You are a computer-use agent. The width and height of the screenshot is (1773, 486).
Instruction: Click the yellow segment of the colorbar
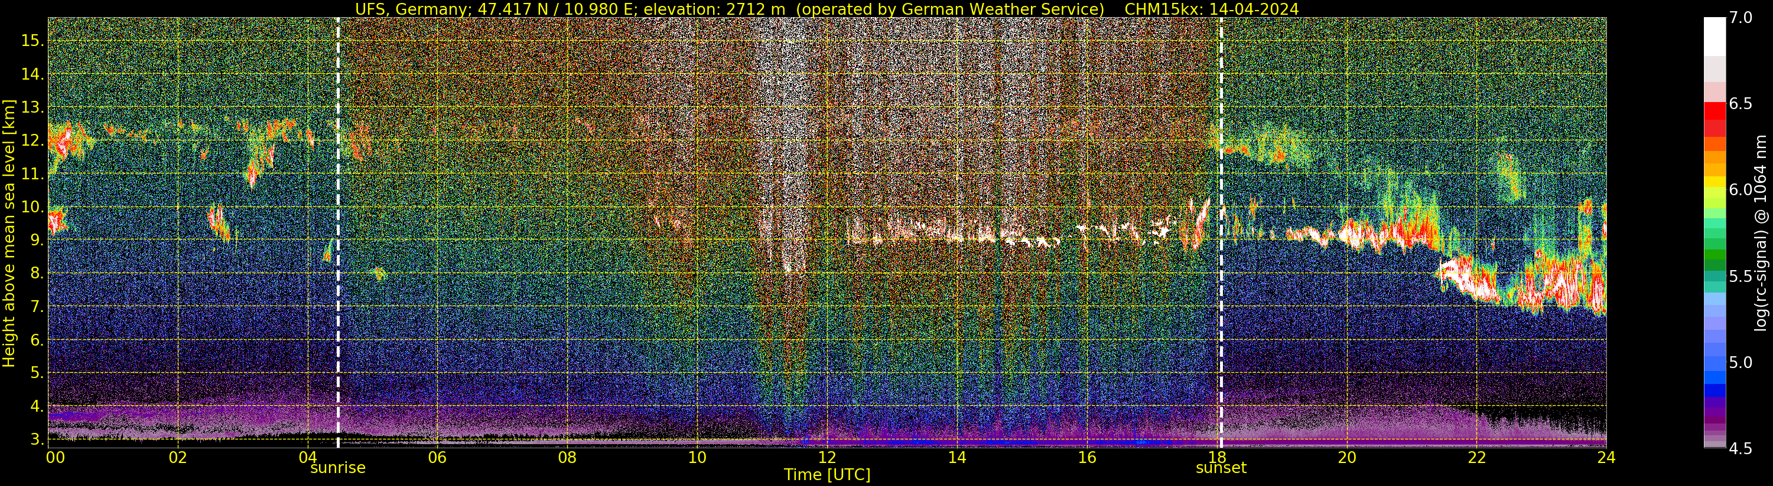tap(1715, 182)
